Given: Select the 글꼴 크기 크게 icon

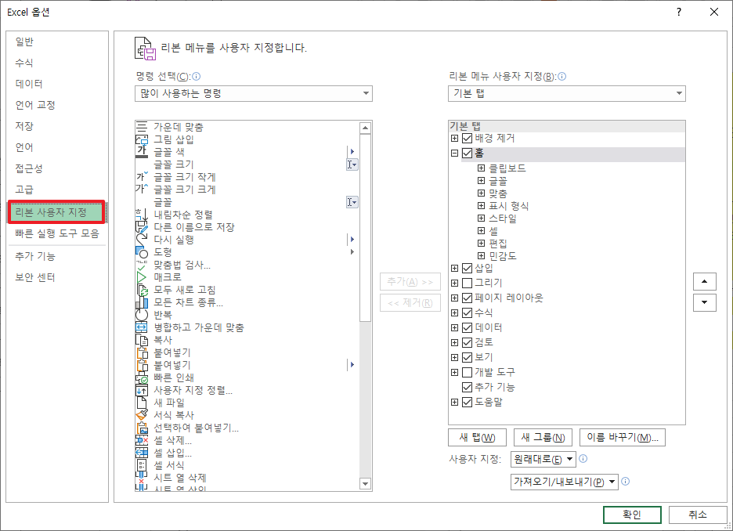Looking at the screenshot, I should click(x=142, y=190).
